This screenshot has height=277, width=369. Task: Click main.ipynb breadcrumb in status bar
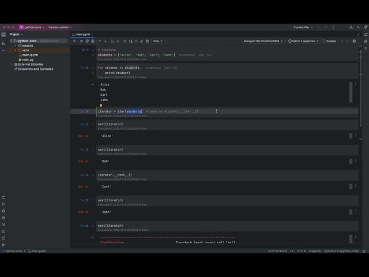(x=37, y=251)
